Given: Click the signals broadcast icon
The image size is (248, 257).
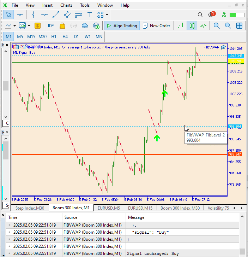Looking at the screenshot, I should pos(73,26).
